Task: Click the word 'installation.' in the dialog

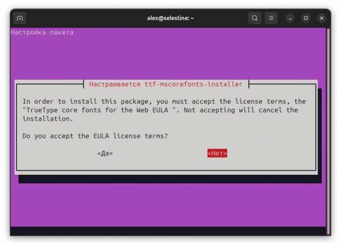Action: [x=48, y=118]
